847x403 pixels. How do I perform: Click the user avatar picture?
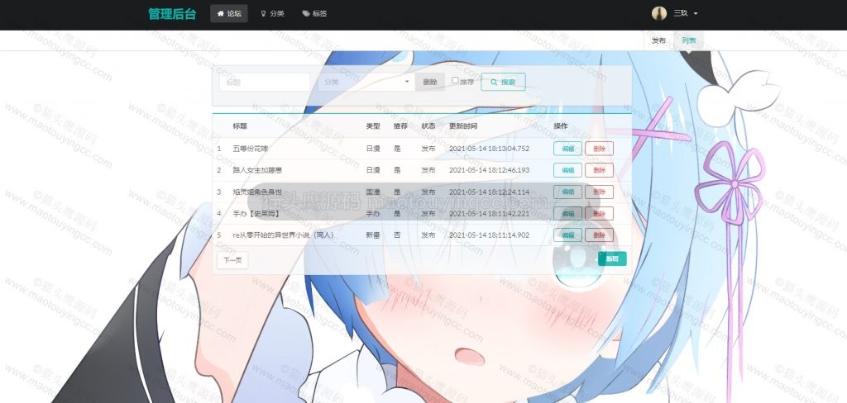click(658, 13)
